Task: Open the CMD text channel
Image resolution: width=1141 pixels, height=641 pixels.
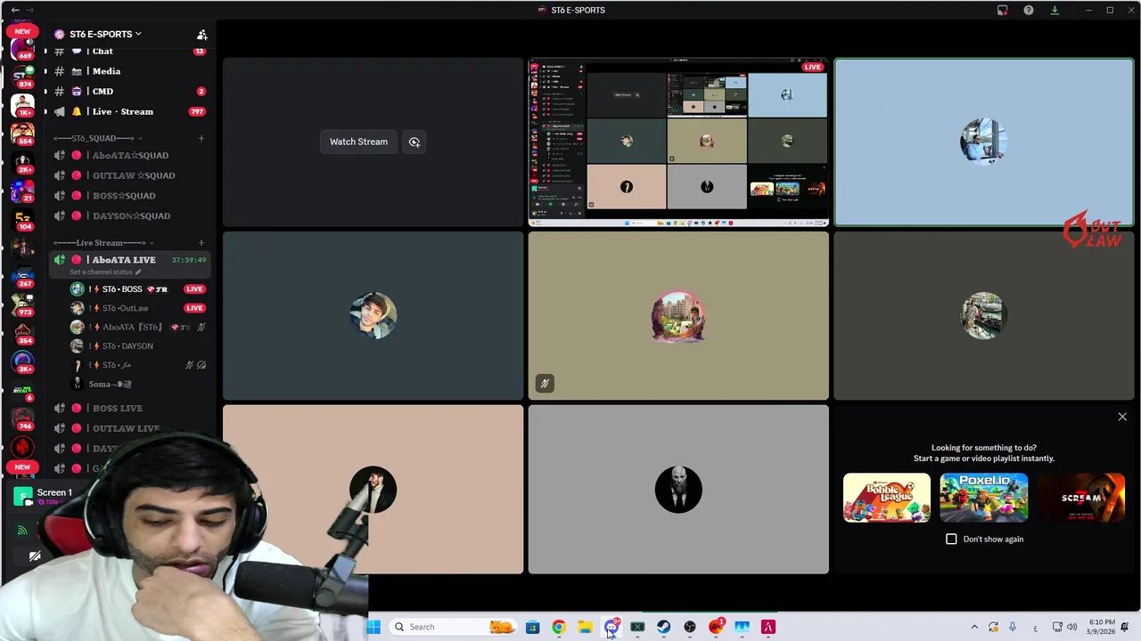Action: coord(129,91)
